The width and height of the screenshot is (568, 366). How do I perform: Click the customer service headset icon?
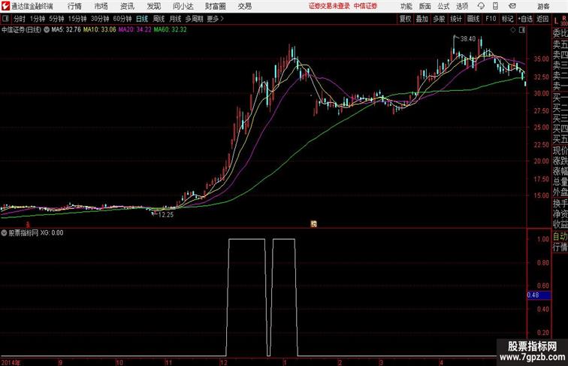[481, 6]
